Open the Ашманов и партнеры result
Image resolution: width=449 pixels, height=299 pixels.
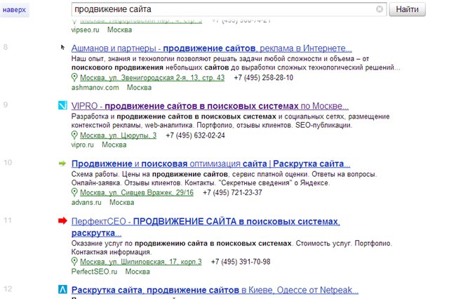coord(212,48)
